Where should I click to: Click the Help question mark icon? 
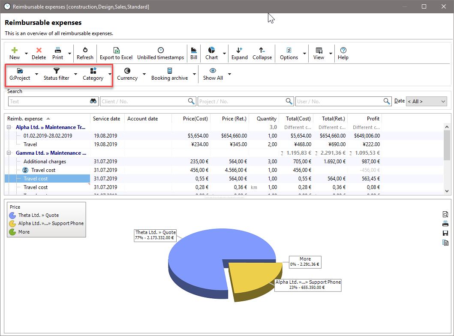pyautogui.click(x=343, y=50)
